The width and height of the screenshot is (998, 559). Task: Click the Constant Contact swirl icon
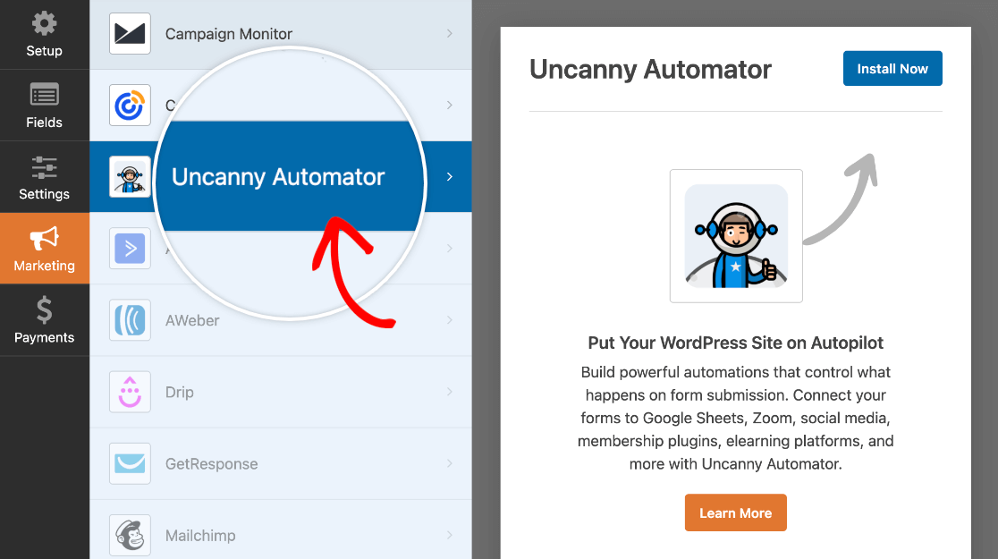click(130, 105)
